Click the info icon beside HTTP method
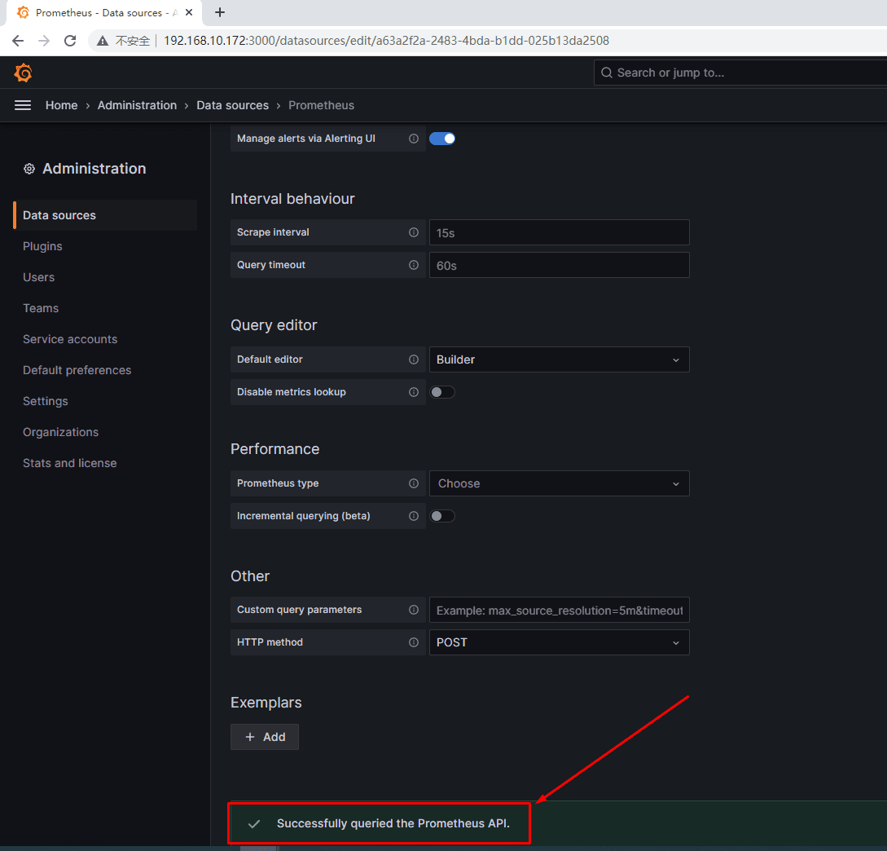The image size is (887, 851). pyautogui.click(x=414, y=642)
